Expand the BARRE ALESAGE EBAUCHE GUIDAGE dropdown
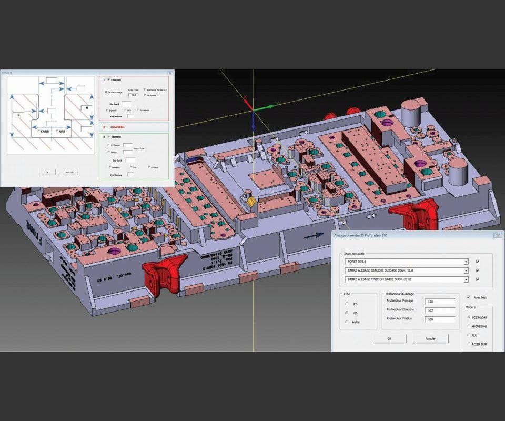Image resolution: width=505 pixels, height=421 pixels. [x=466, y=271]
